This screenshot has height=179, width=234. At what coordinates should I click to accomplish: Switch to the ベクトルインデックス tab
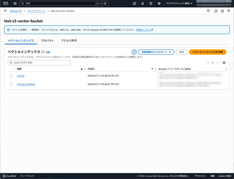pyautogui.click(x=21, y=41)
